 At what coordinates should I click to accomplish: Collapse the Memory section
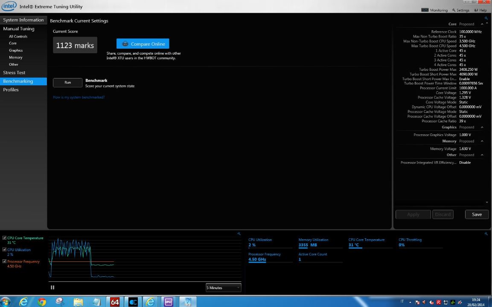click(482, 141)
